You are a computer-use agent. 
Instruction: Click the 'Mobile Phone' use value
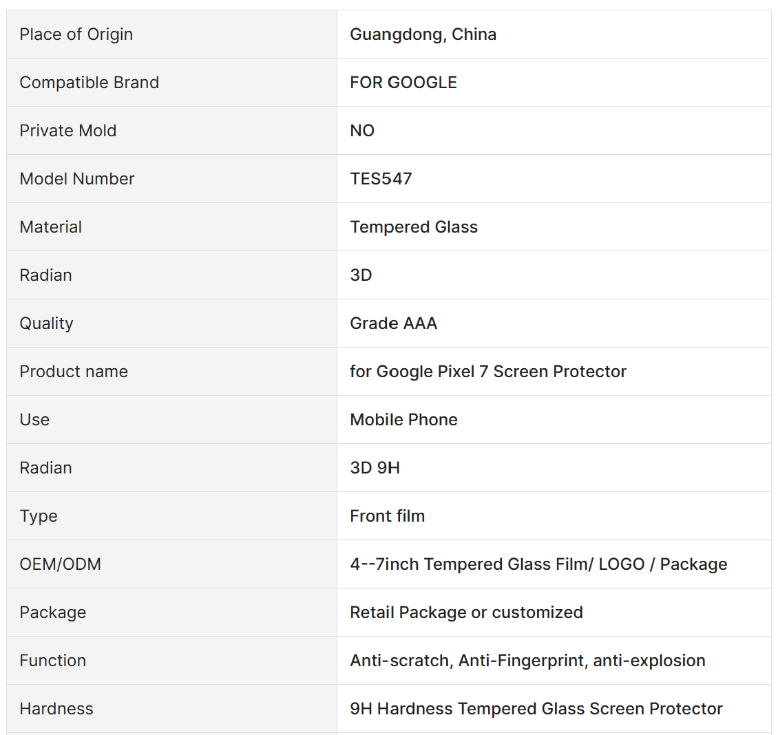(403, 420)
